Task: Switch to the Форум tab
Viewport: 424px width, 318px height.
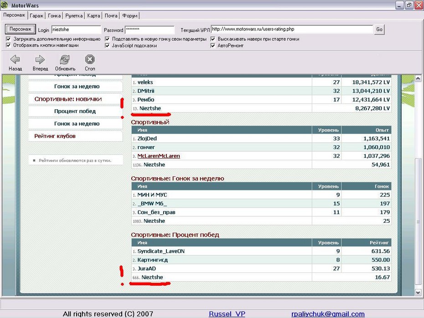Action: click(130, 15)
